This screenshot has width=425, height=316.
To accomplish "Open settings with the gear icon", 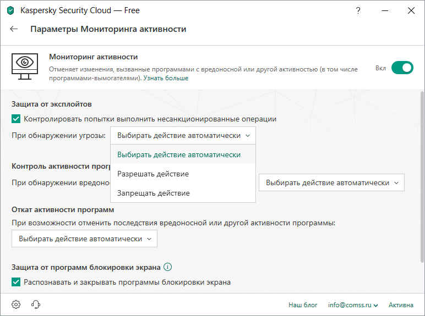I will [16, 304].
